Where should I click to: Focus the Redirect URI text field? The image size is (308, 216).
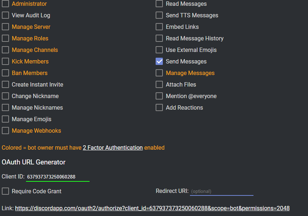pyautogui.click(x=221, y=191)
